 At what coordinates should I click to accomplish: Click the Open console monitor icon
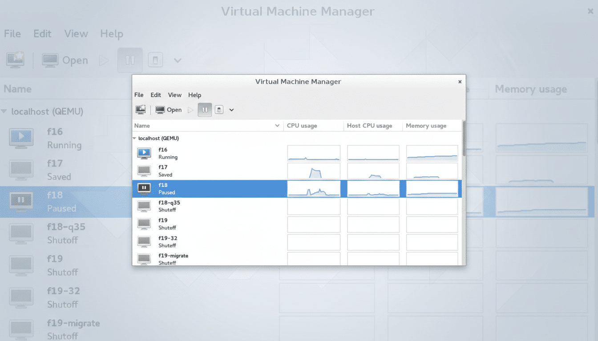tap(160, 110)
